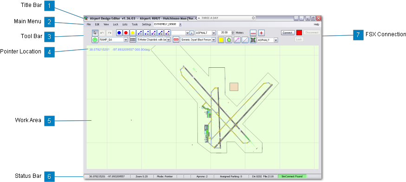Select the blue circle node tool
Viewport: 406px width, 182px height.
point(119,33)
